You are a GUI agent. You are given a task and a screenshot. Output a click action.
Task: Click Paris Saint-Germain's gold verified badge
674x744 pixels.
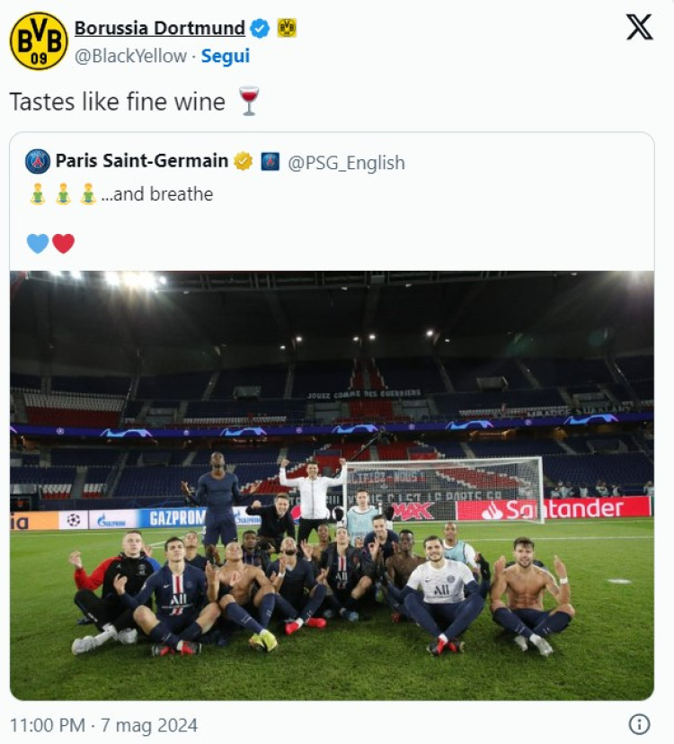(x=244, y=161)
